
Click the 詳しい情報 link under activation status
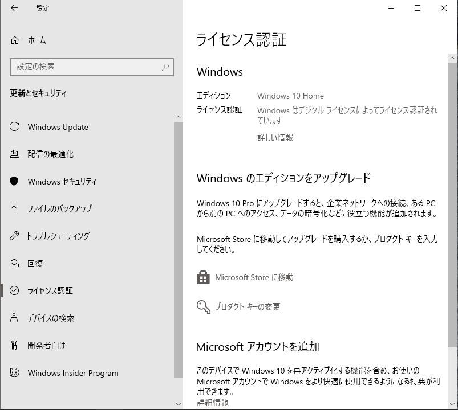[x=275, y=137]
